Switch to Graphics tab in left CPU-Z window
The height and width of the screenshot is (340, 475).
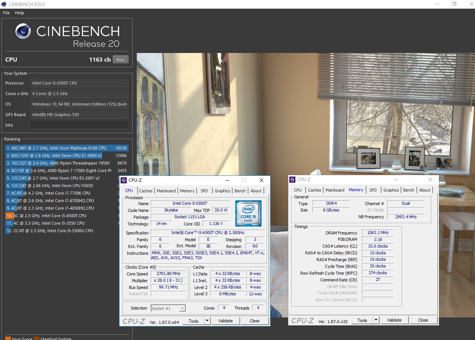(x=222, y=191)
